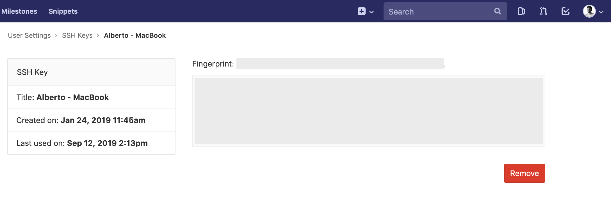Click the Alberto - MacBook breadcrumb
The image size is (611, 199).
pyautogui.click(x=135, y=35)
